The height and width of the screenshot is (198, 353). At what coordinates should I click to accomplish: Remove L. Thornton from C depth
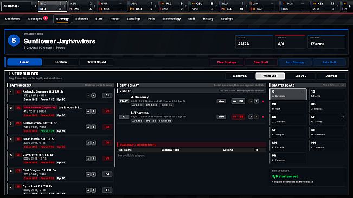(x=263, y=117)
